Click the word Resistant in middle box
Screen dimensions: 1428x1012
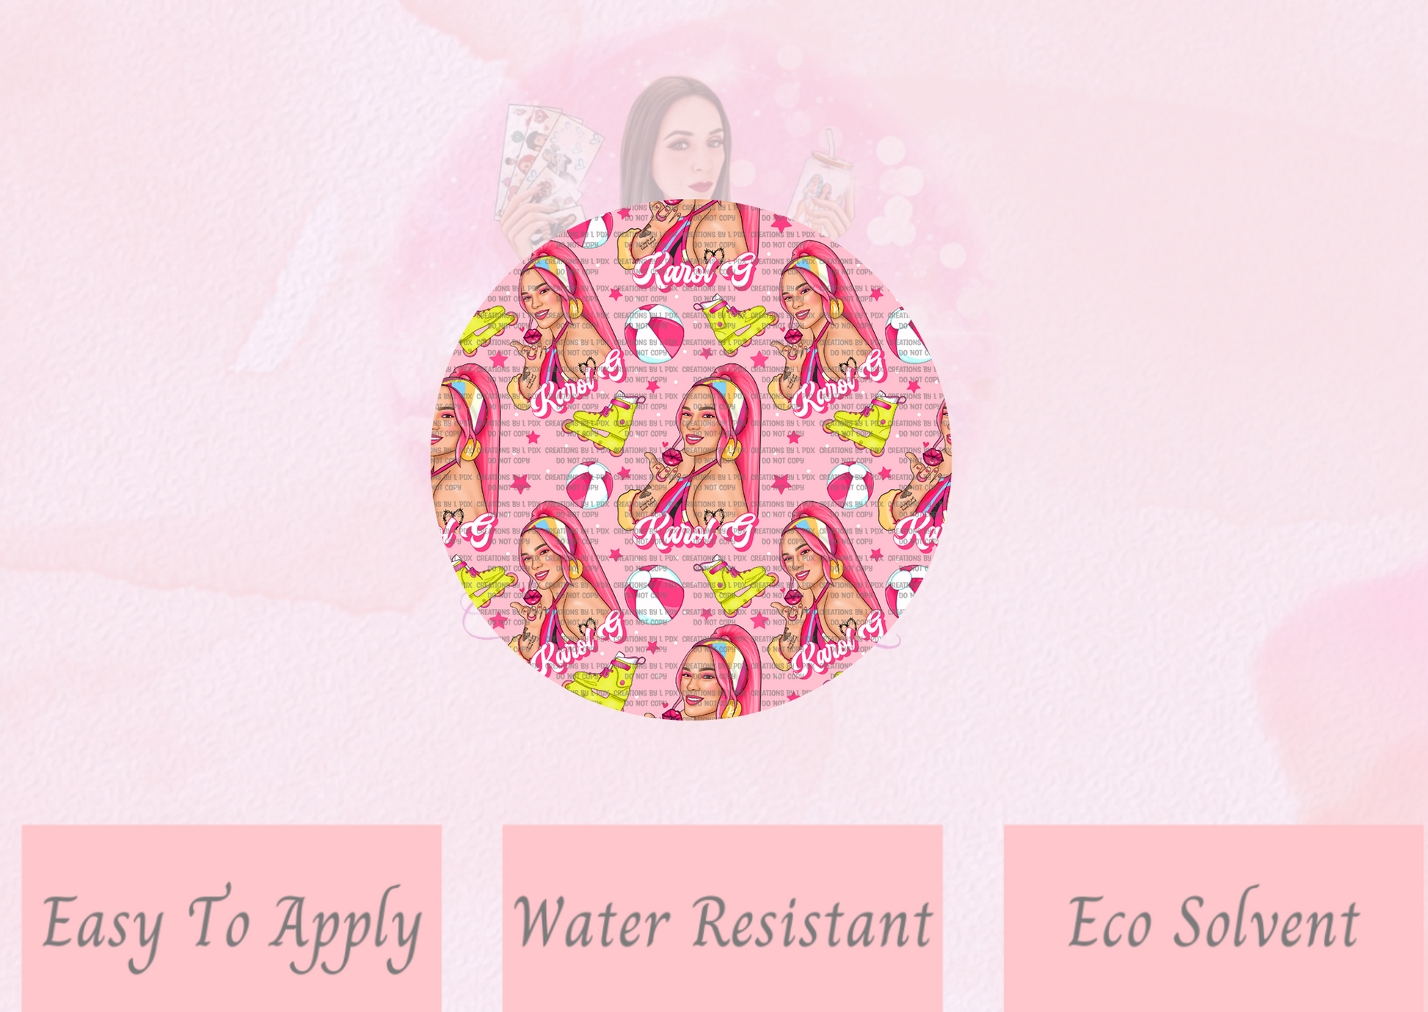point(812,922)
